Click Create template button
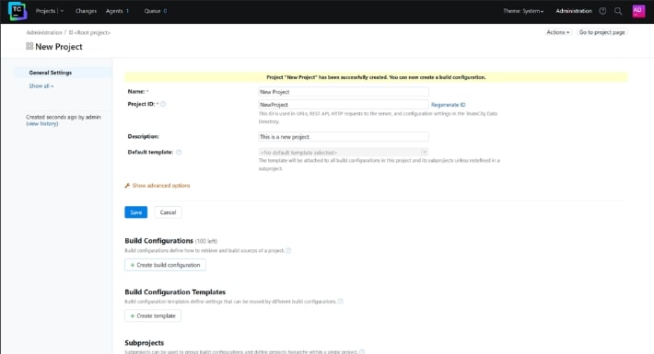Screen dimensions: 654x354 153,315
